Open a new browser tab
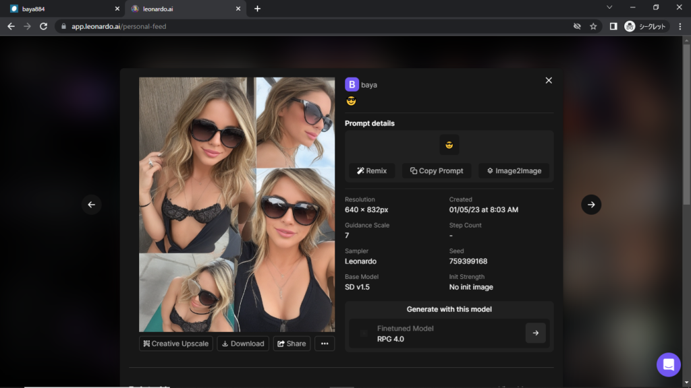The height and width of the screenshot is (388, 691). (x=257, y=9)
